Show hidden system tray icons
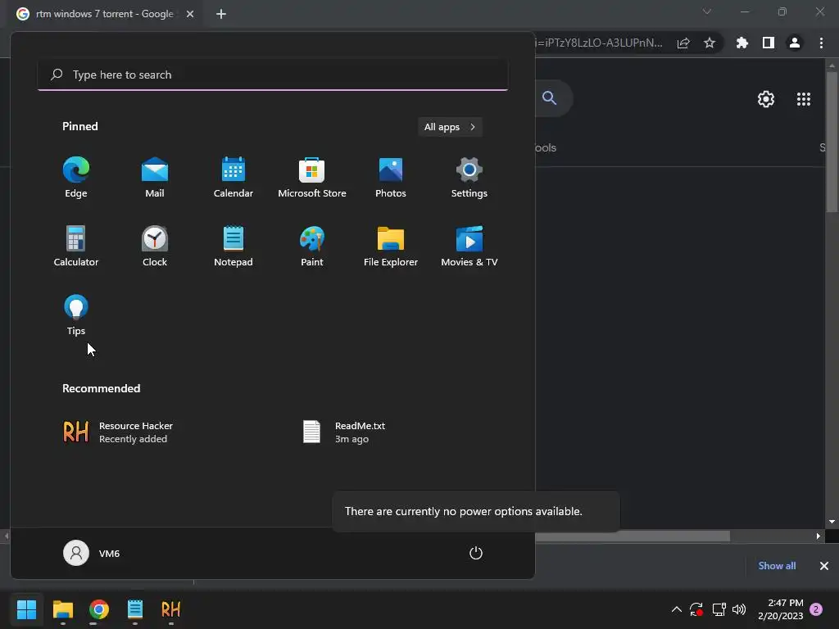The image size is (839, 629). (676, 609)
